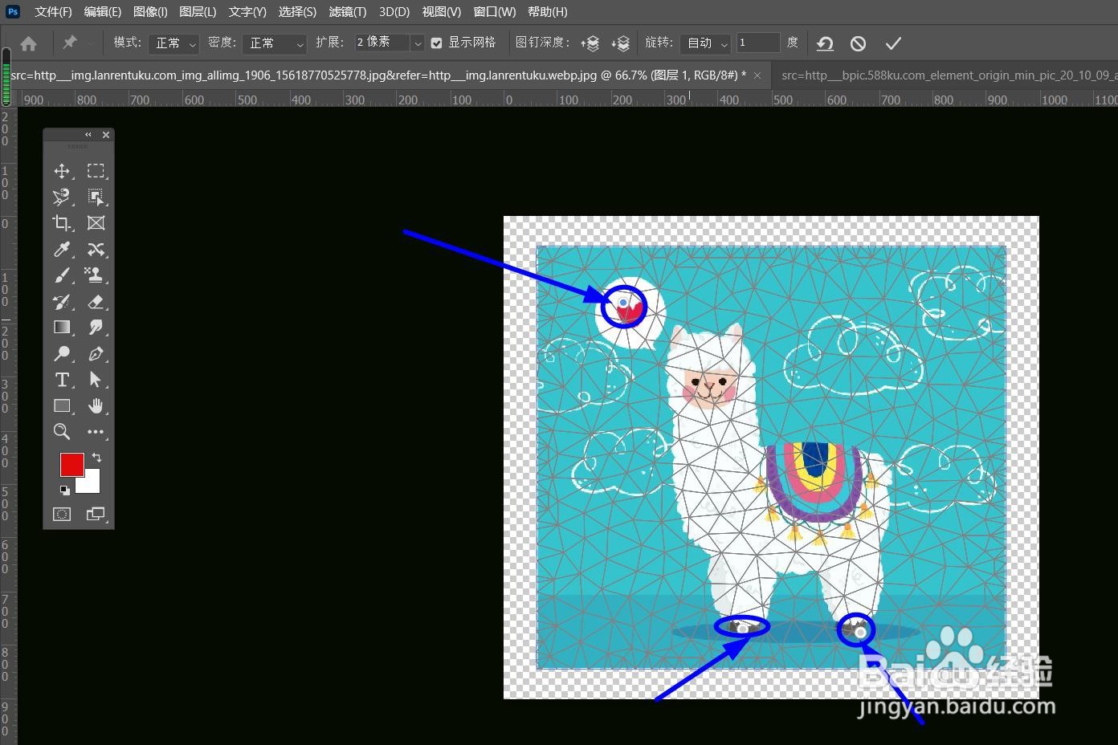The width and height of the screenshot is (1118, 745).
Task: Select the Content-Aware Move tool
Action: 96,249
